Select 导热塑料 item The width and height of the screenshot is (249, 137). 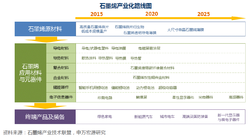[x=106, y=58]
